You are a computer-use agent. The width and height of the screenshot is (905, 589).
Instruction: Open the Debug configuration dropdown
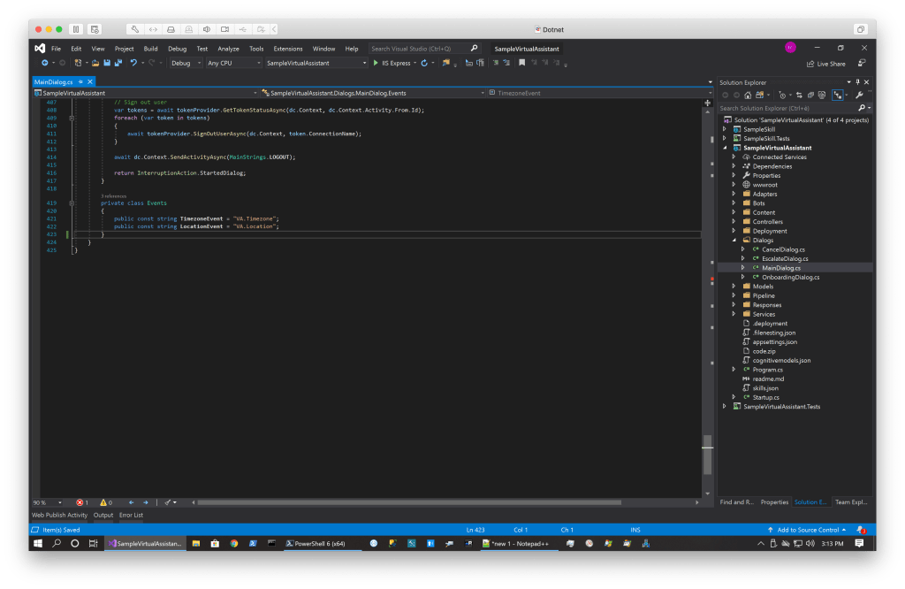coord(186,64)
